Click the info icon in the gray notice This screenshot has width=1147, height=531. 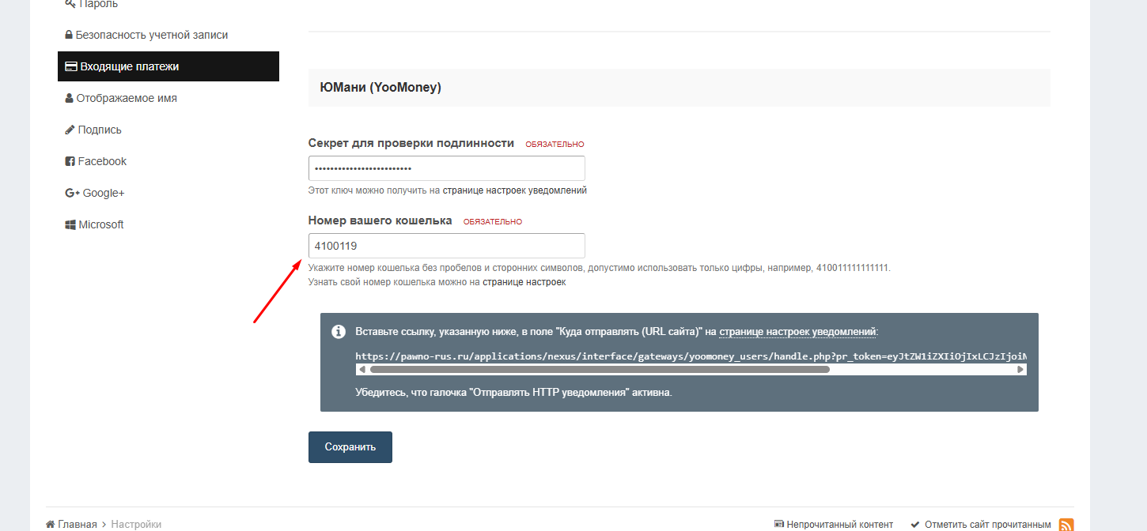(x=339, y=332)
